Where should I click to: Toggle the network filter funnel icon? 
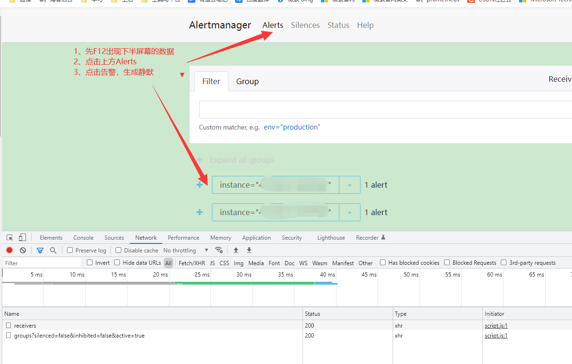point(40,250)
